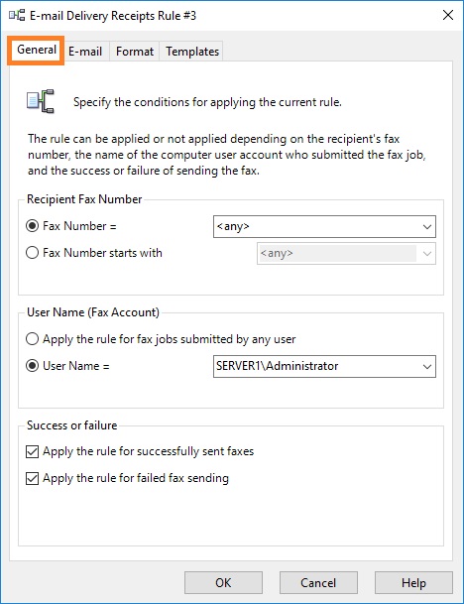Expand the 'Fax Number =' dropdown arrow
Image resolution: width=464 pixels, height=604 pixels.
pos(426,226)
